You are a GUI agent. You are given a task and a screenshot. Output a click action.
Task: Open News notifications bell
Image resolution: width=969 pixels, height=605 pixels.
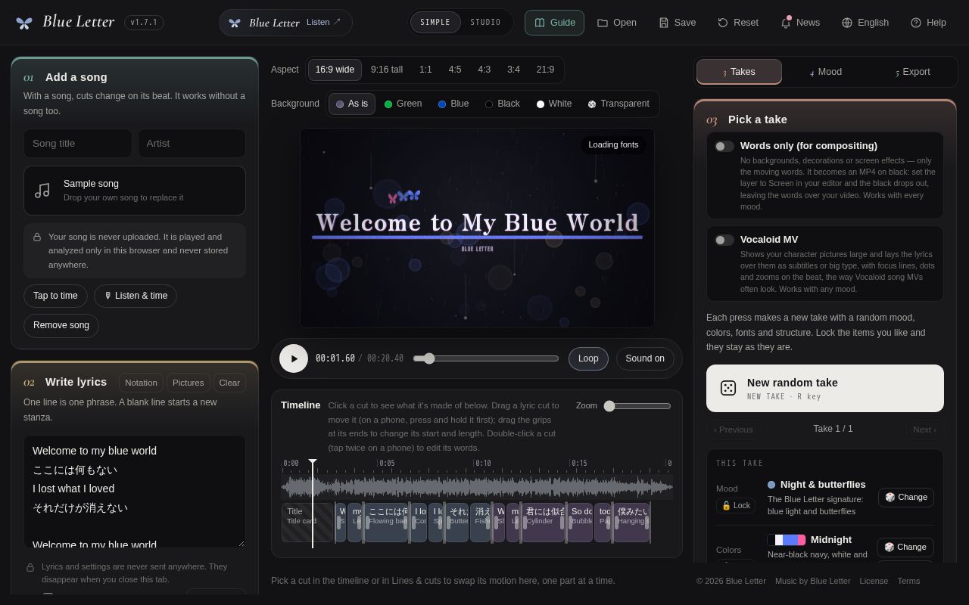799,23
